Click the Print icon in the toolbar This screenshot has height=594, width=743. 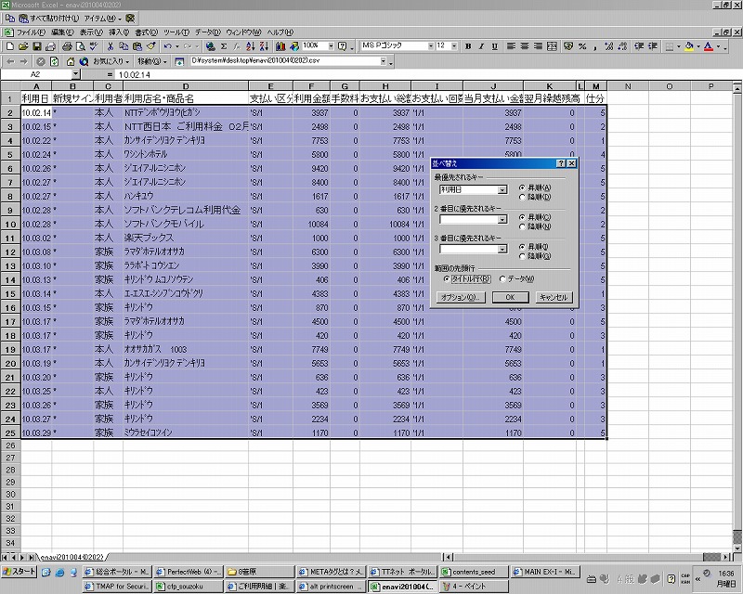(x=68, y=45)
